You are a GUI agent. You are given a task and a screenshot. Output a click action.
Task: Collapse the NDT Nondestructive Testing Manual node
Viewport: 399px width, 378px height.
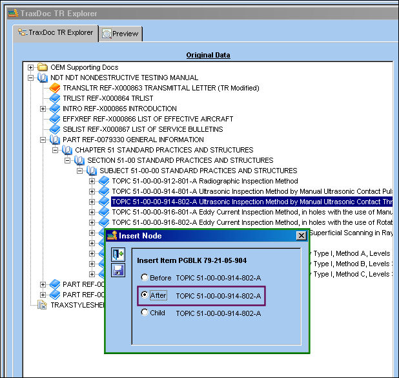click(30, 78)
